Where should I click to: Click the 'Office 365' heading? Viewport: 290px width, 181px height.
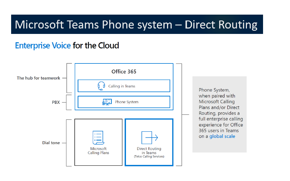124,72
